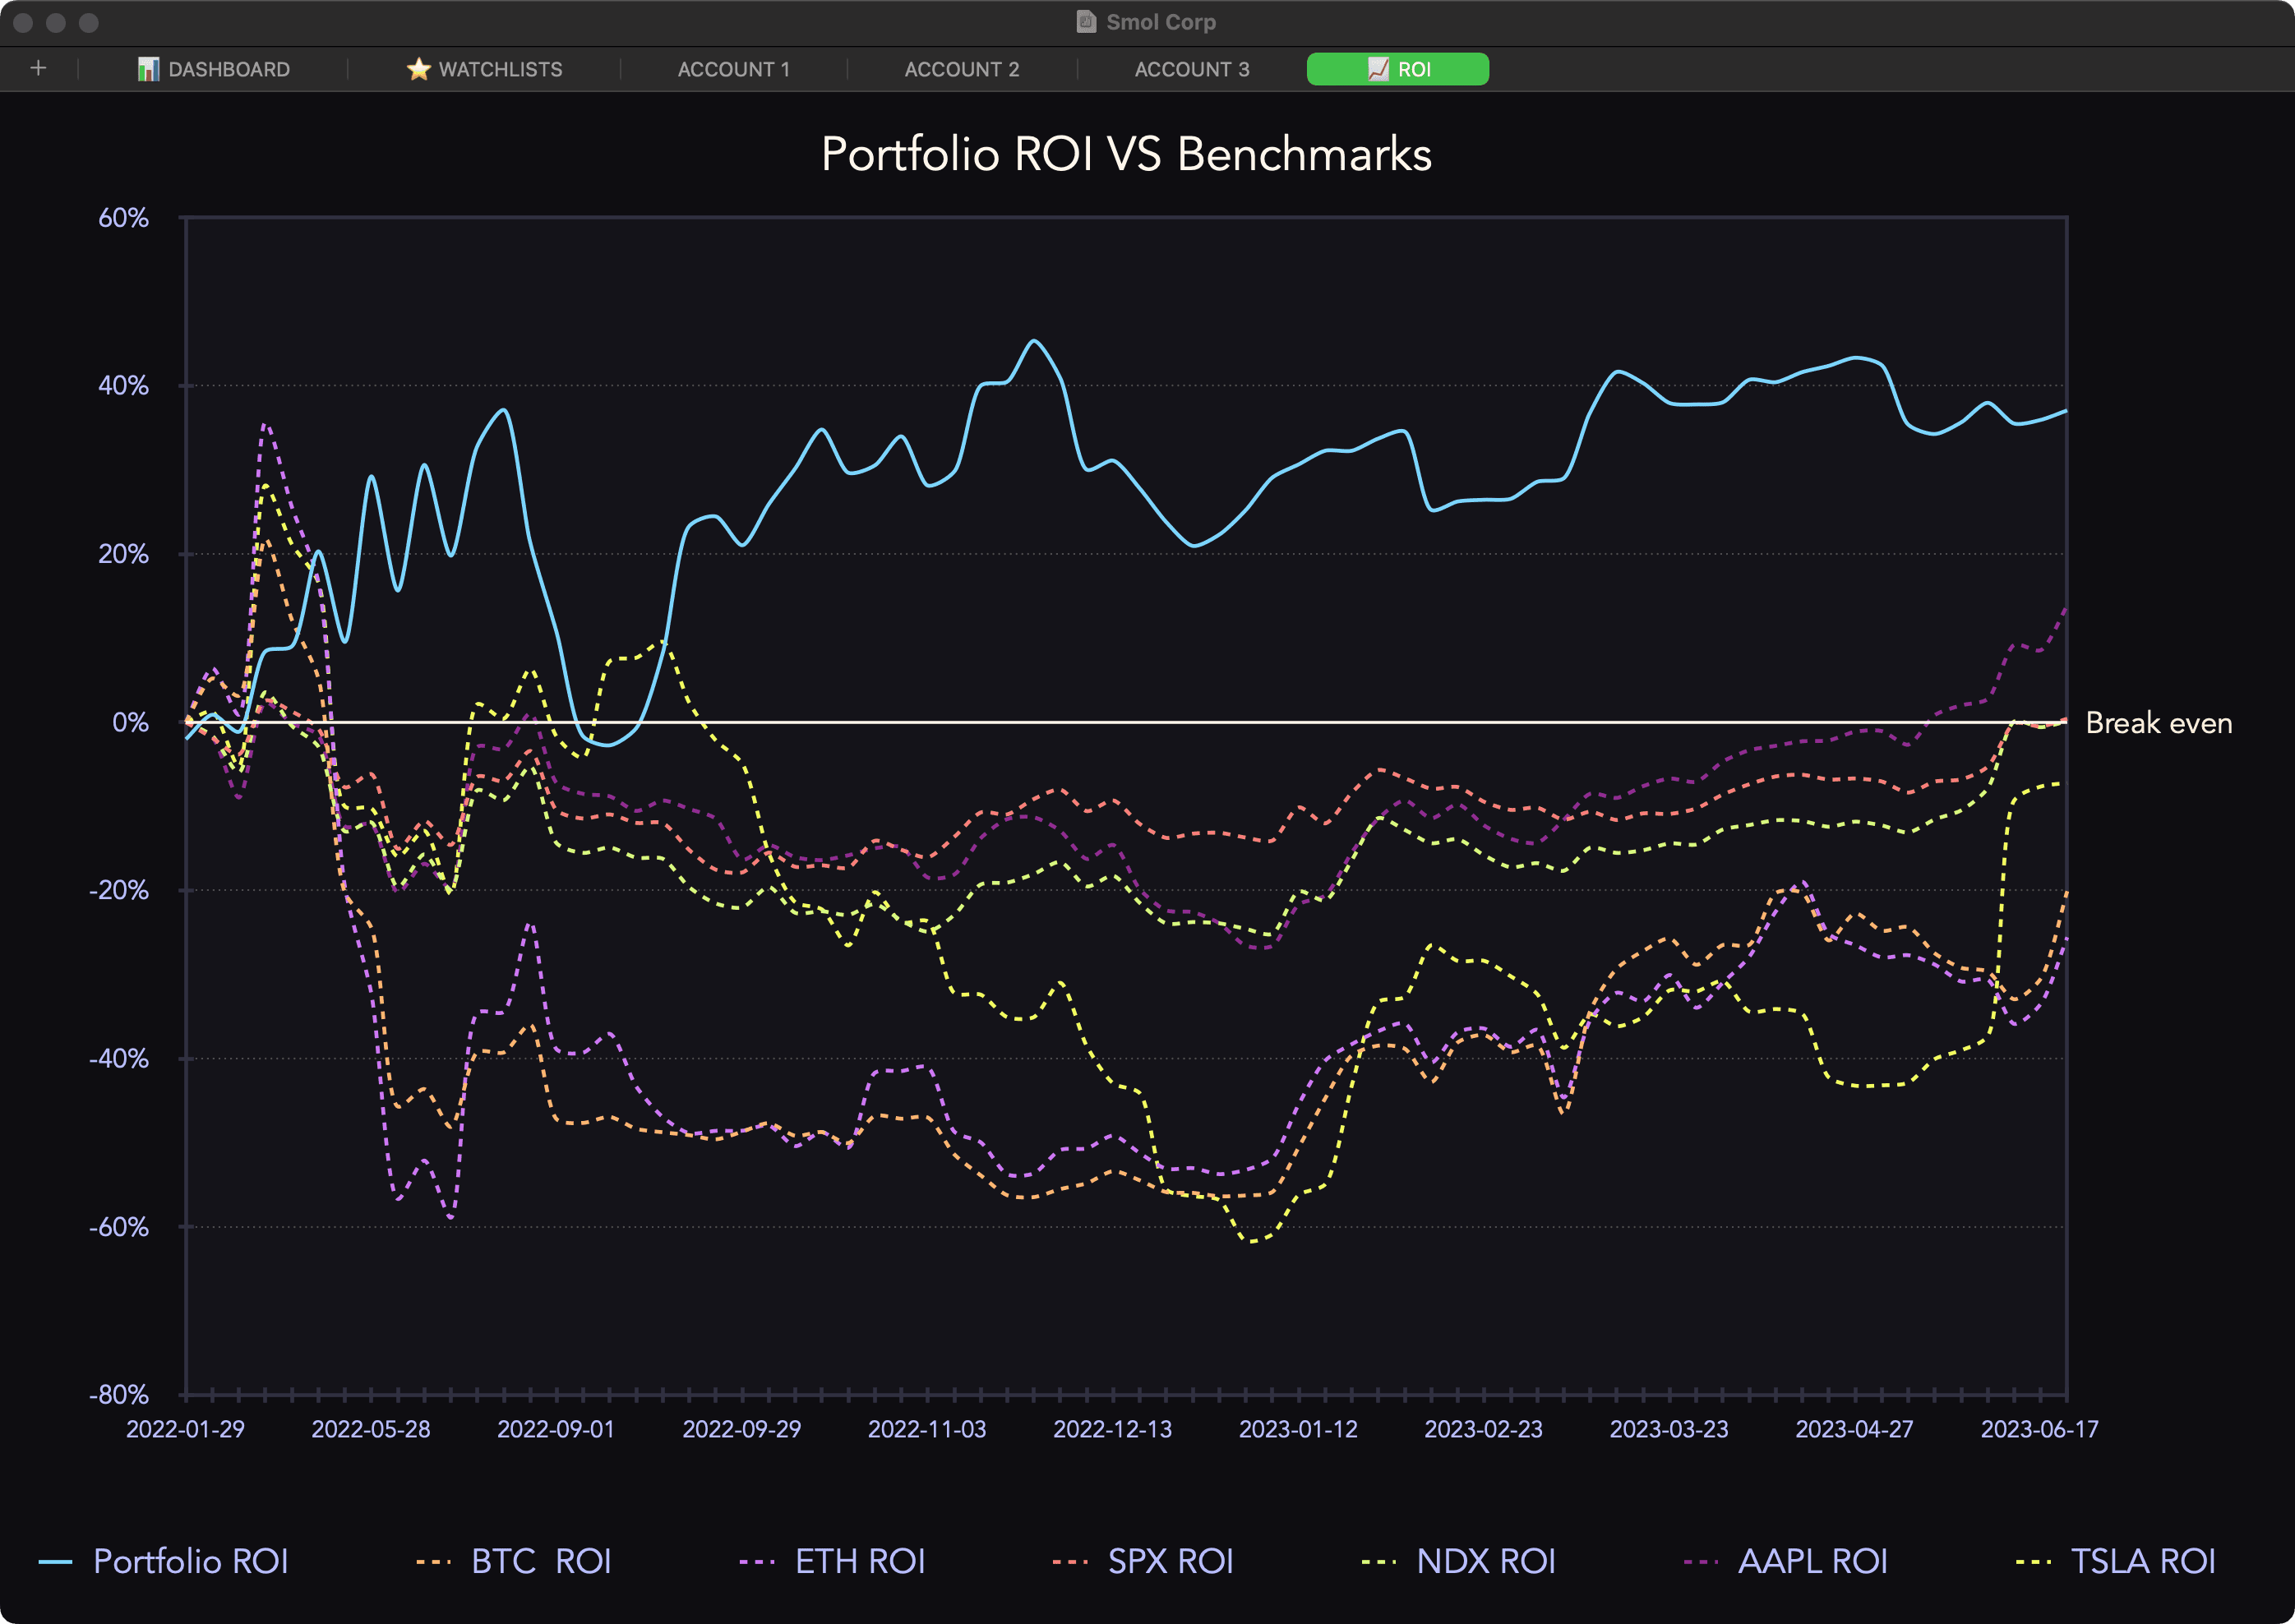This screenshot has height=1624, width=2295.
Task: Select the TSLA ROI legend label
Action: point(2143,1562)
